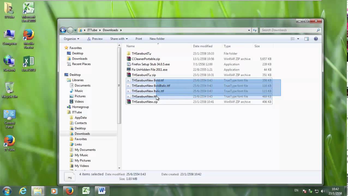Select THSarabunNew Bold.ttf file
Viewport: 348px width, 196px height.
tap(199, 80)
